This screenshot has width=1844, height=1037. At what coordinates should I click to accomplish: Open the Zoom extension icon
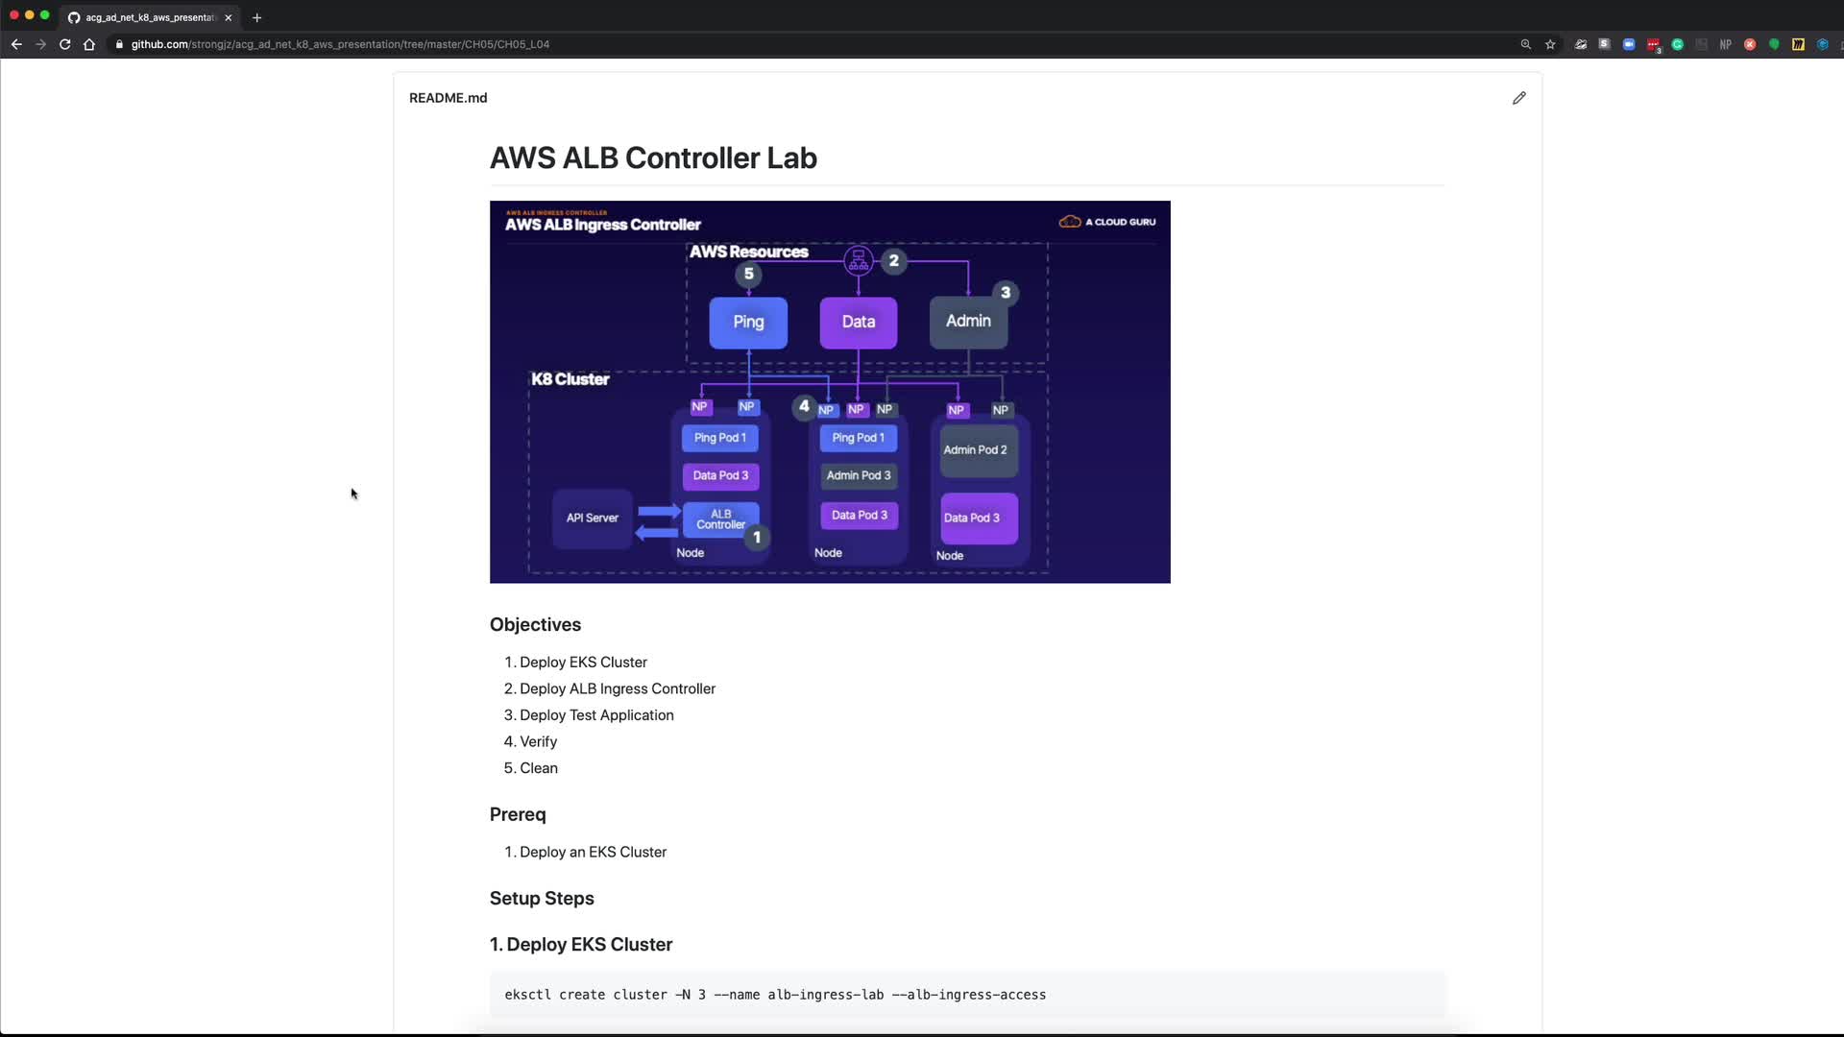pos(1629,44)
